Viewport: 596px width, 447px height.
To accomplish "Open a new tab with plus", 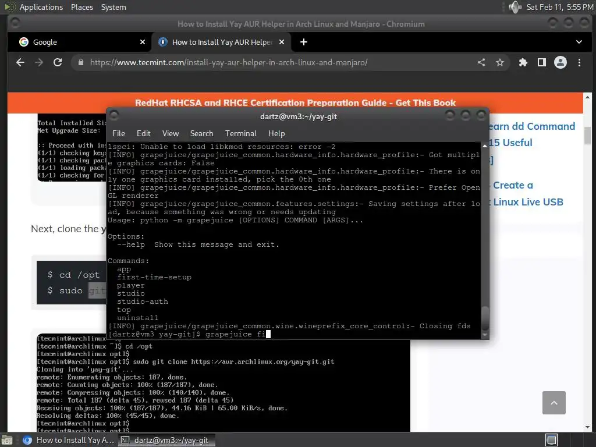I will tap(304, 42).
